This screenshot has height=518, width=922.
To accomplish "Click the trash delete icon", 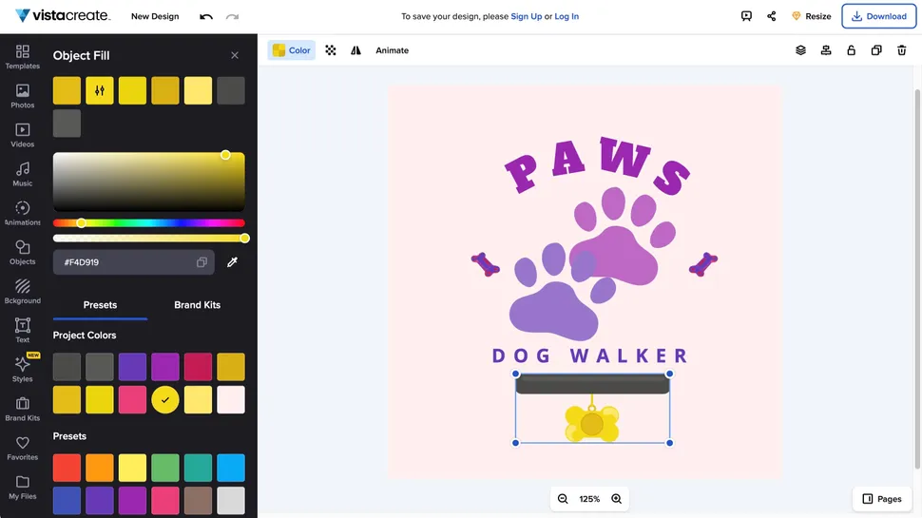I will pyautogui.click(x=901, y=50).
